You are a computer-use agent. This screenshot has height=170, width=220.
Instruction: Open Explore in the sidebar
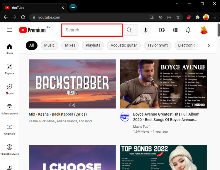coord(10,69)
